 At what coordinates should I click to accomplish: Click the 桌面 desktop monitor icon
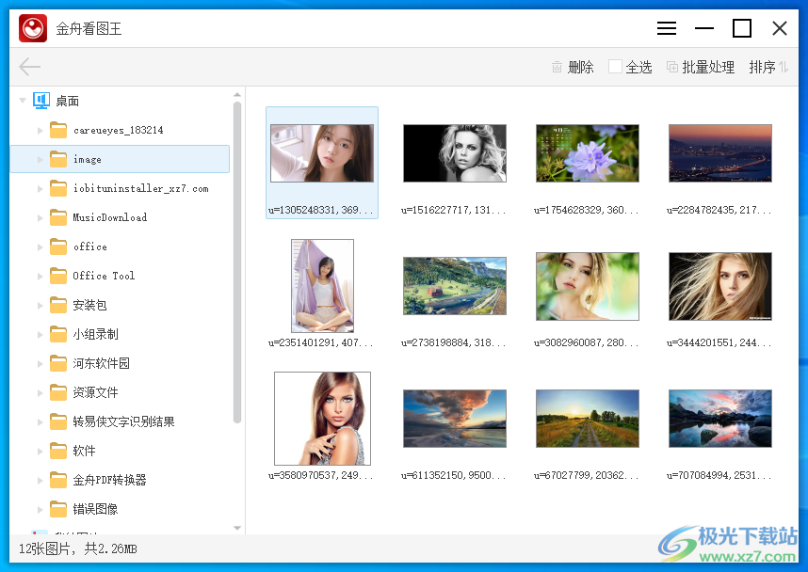pyautogui.click(x=41, y=101)
